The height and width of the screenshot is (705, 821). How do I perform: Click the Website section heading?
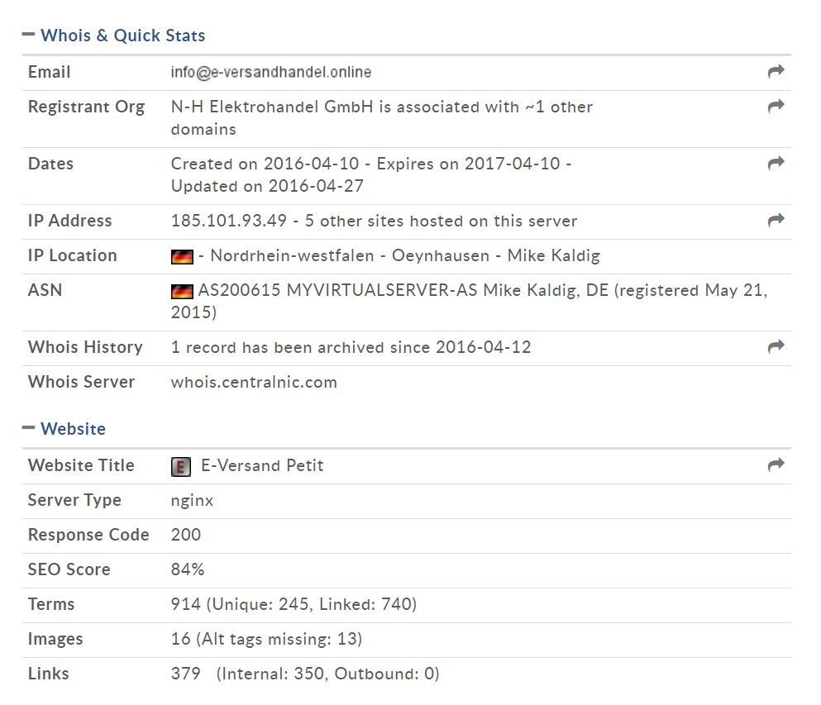point(74,429)
